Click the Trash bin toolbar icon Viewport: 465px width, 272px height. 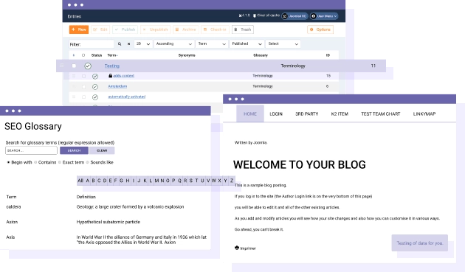pos(235,29)
